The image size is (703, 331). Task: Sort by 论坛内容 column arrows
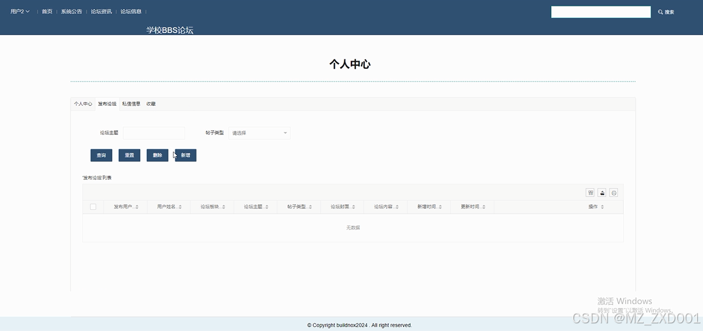click(x=397, y=207)
